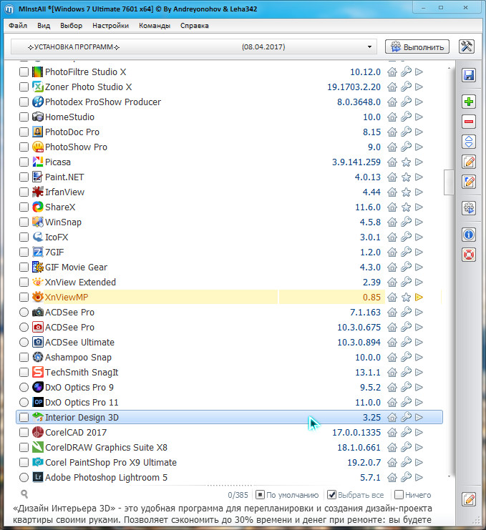The width and height of the screenshot is (486, 530).
Task: Select the 7GIF entry name
Action: click(54, 252)
